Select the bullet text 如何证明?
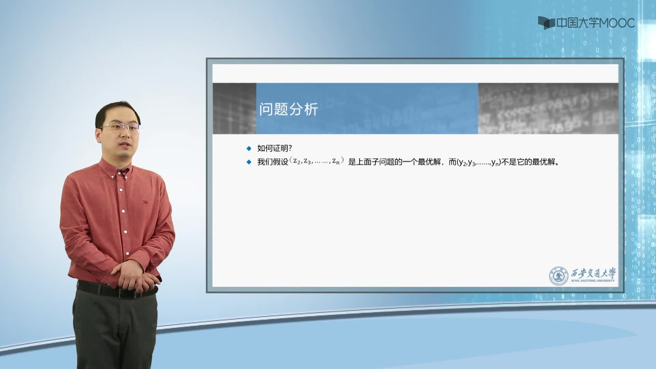 [275, 148]
